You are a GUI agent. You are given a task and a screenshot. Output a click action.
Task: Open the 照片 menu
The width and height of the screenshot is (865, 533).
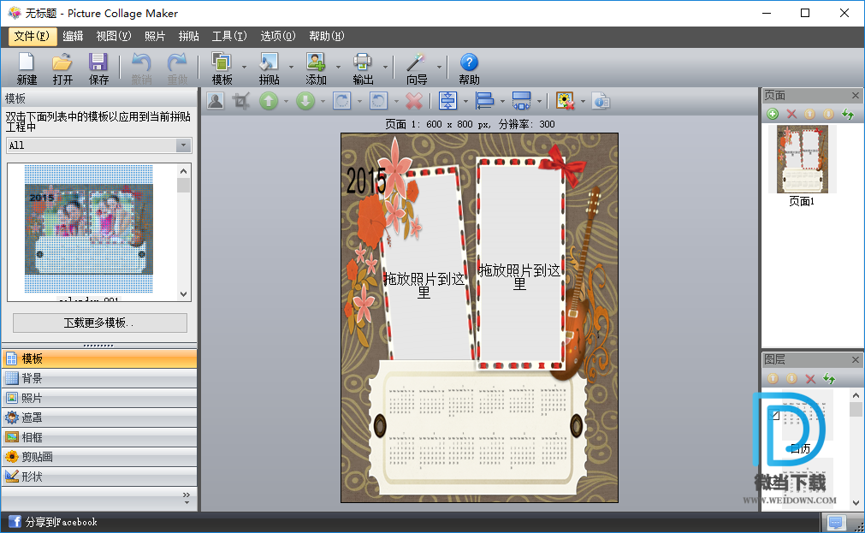point(155,37)
